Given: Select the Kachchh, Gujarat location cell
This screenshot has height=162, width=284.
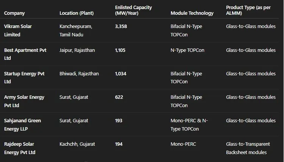Looking at the screenshot, I should coord(77,144).
